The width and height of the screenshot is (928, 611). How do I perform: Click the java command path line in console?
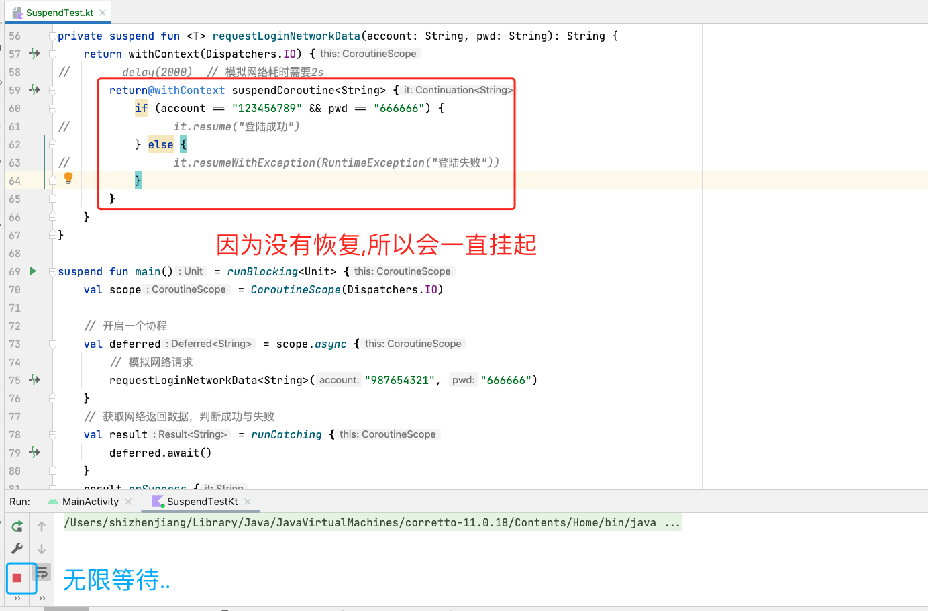click(372, 523)
